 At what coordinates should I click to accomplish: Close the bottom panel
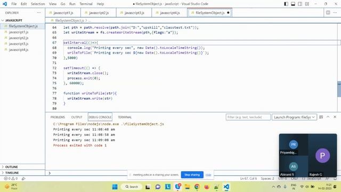[335, 117]
